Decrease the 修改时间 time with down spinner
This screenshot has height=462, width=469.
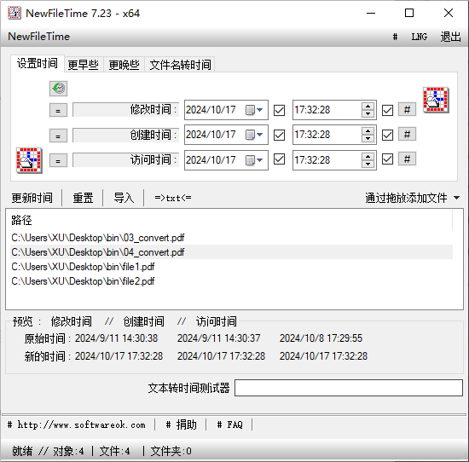click(368, 113)
